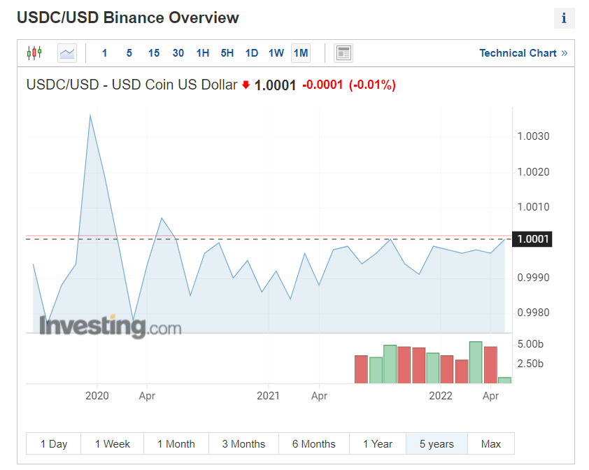Show the 6 Months range

(314, 443)
